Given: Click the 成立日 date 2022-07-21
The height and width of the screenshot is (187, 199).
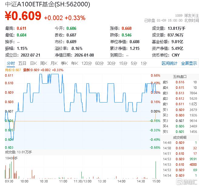Looking at the screenshot, I should [30, 55].
